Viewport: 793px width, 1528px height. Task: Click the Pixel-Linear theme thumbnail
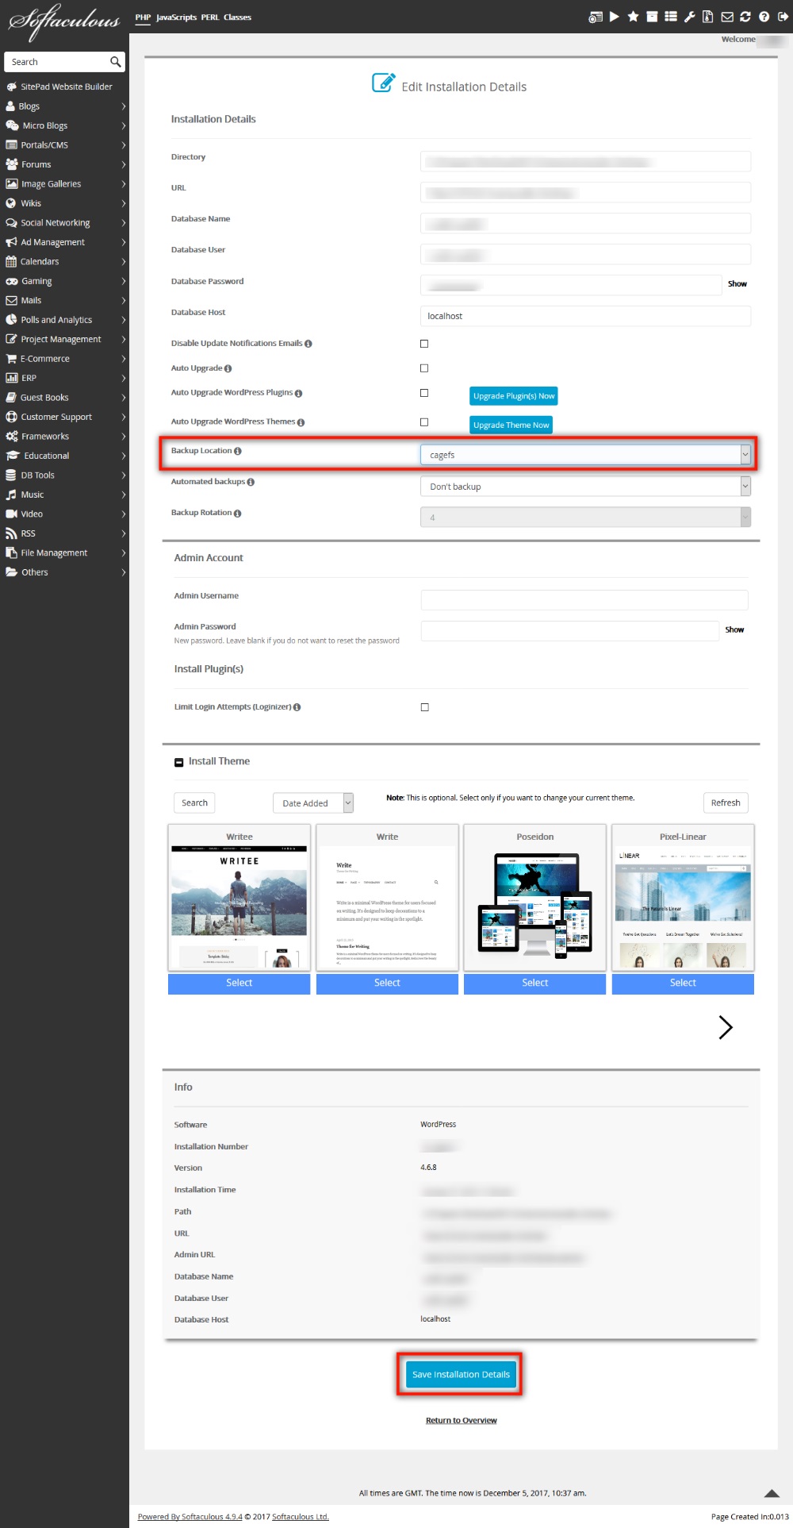(683, 906)
